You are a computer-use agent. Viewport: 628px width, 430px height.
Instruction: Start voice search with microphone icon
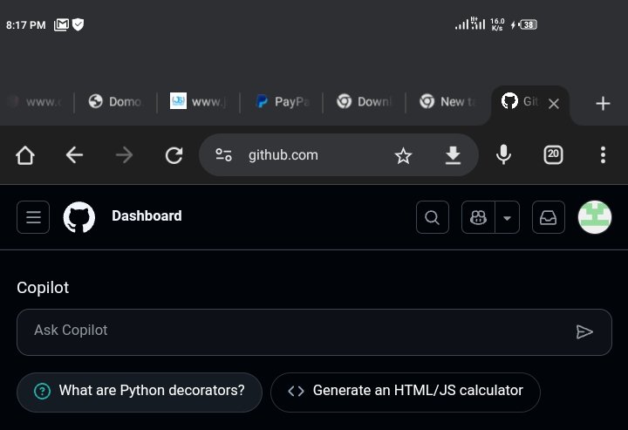click(503, 155)
